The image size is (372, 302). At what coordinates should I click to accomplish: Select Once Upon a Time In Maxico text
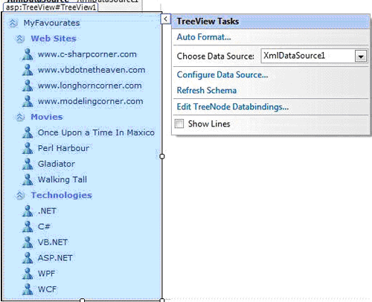(96, 132)
